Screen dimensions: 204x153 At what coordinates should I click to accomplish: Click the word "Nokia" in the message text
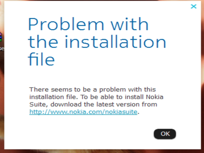click(x=154, y=97)
